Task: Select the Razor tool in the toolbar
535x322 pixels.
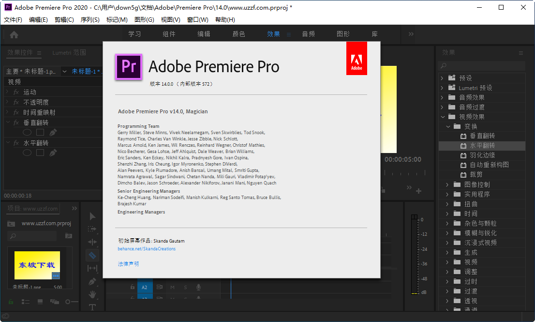Action: point(92,255)
